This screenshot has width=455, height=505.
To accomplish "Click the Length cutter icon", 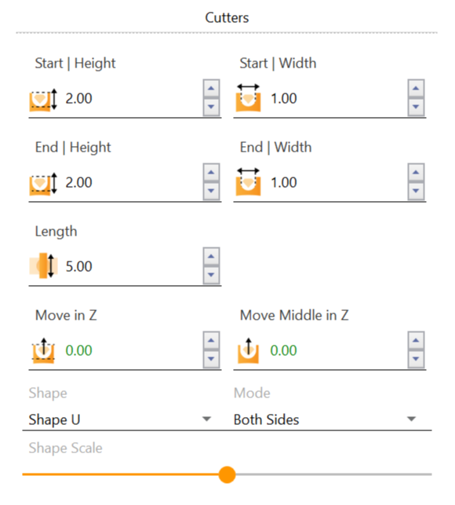I will [43, 265].
